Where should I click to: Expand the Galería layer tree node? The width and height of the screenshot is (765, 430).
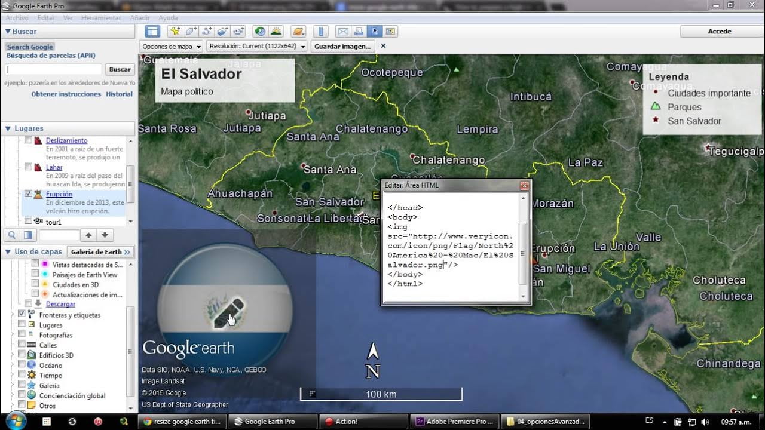click(x=13, y=385)
